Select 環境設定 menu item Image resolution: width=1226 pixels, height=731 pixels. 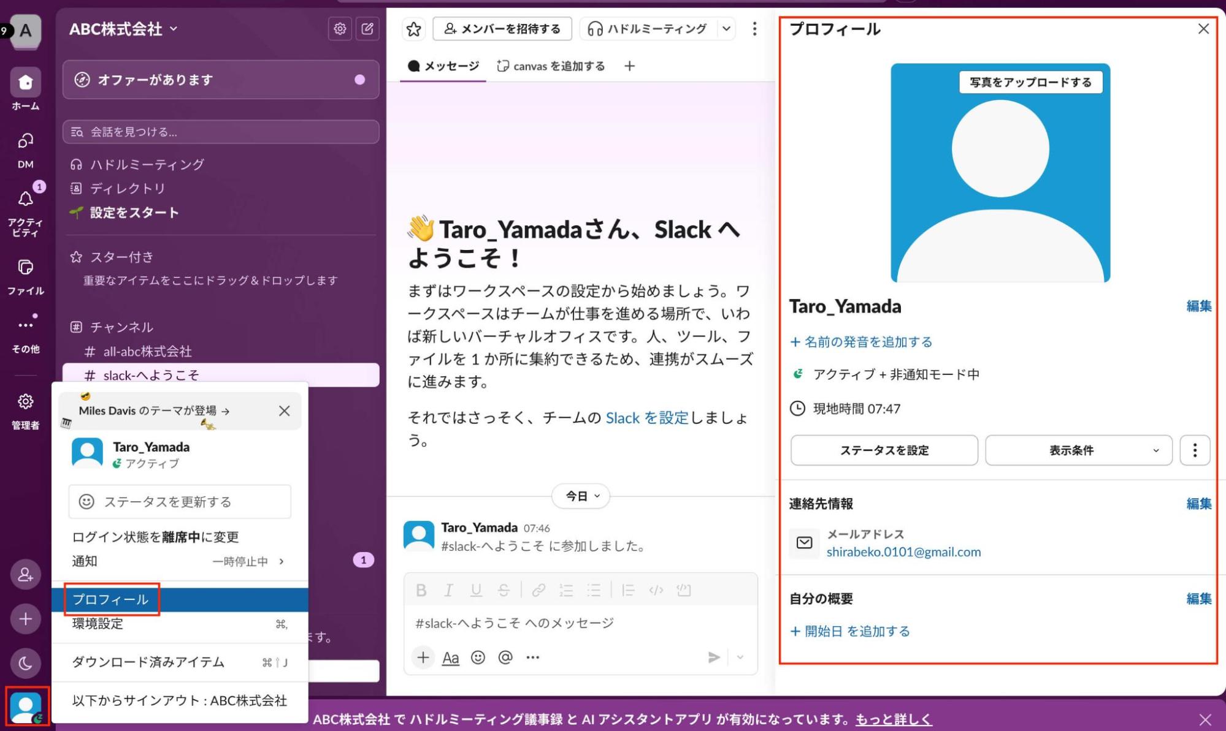[x=180, y=624]
